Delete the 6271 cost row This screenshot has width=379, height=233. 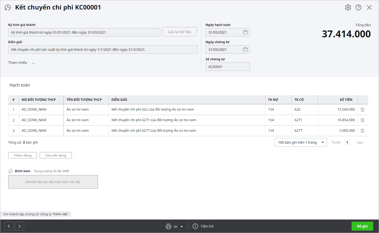click(x=362, y=120)
